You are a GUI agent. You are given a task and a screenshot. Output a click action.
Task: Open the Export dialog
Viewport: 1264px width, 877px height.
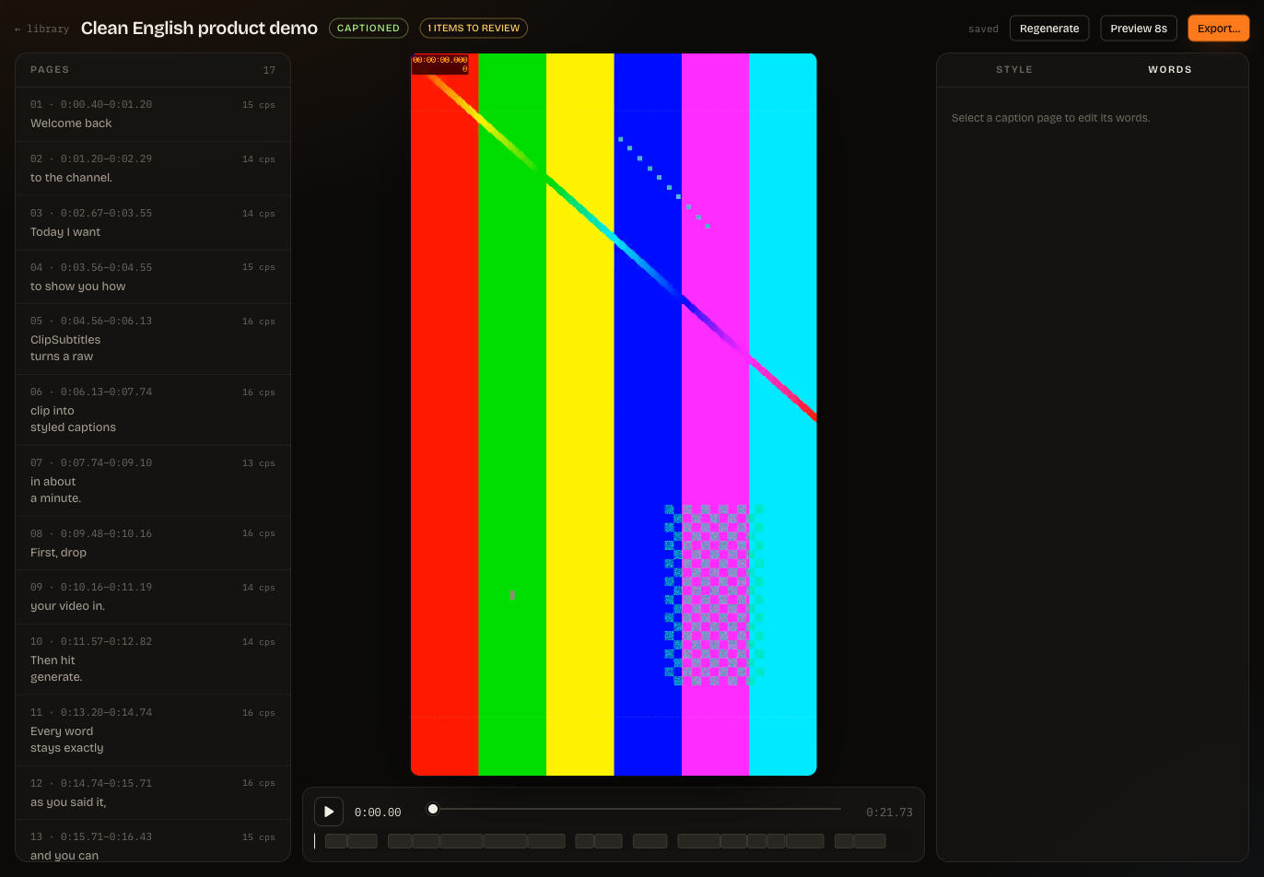click(x=1219, y=29)
